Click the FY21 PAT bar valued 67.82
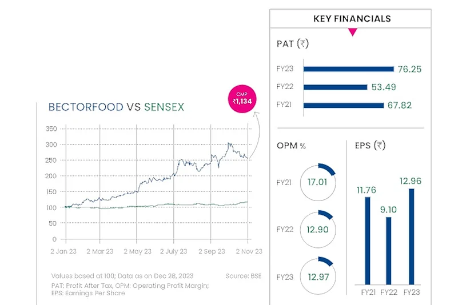Screen dimensions: 458x305 343,105
